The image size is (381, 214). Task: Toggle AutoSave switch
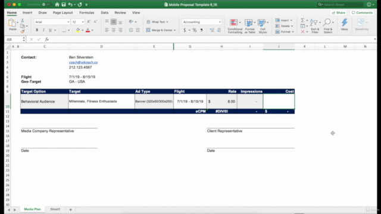pos(46,4)
